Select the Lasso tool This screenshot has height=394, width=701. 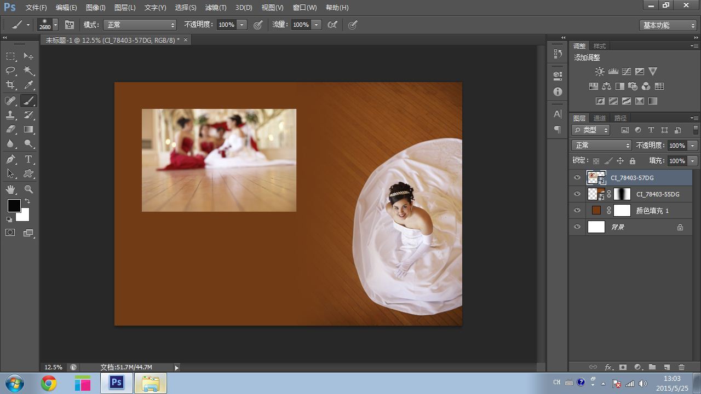[x=10, y=71]
